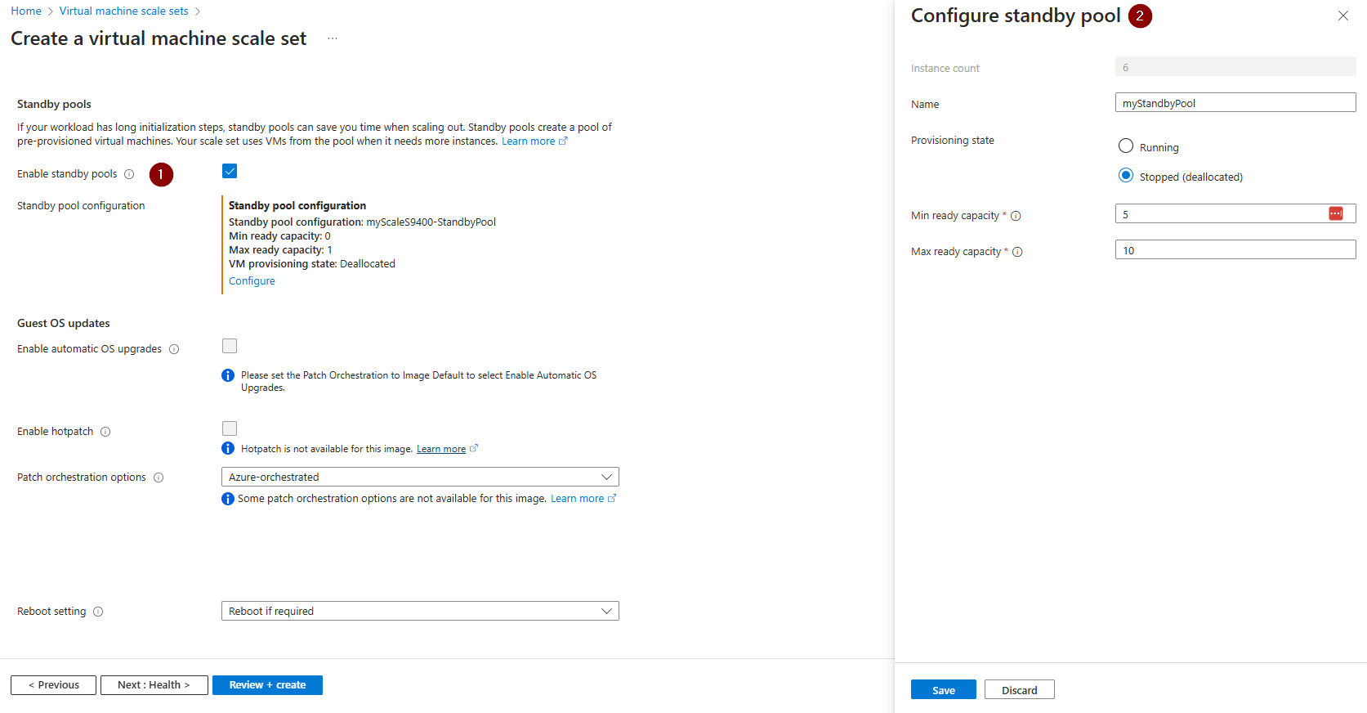Select the Running provisioning state option
Screen dimensions: 1367x713
coord(1126,146)
